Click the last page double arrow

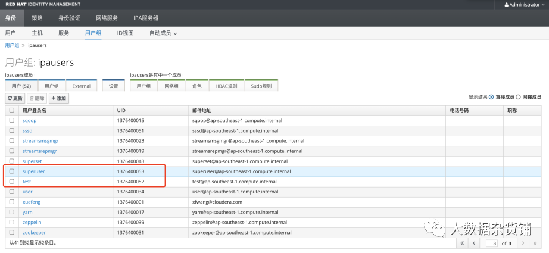pyautogui.click(x=536, y=243)
